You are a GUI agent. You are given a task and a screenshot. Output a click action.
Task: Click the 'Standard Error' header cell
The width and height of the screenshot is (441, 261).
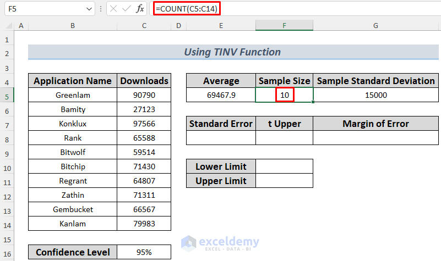pos(221,124)
